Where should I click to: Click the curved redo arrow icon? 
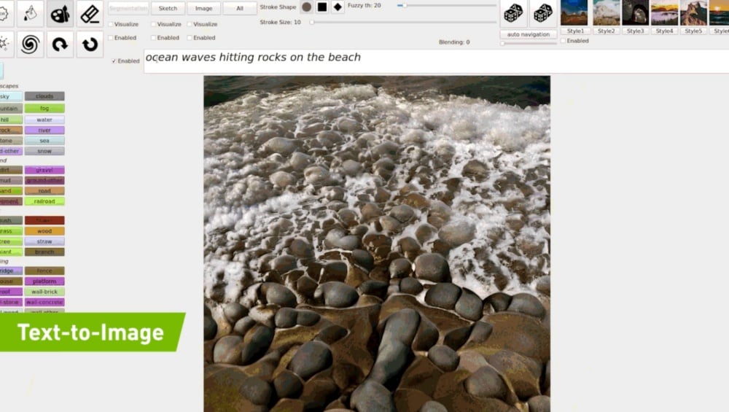coord(60,44)
